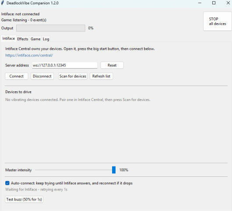Click the Connect button

(x=17, y=76)
